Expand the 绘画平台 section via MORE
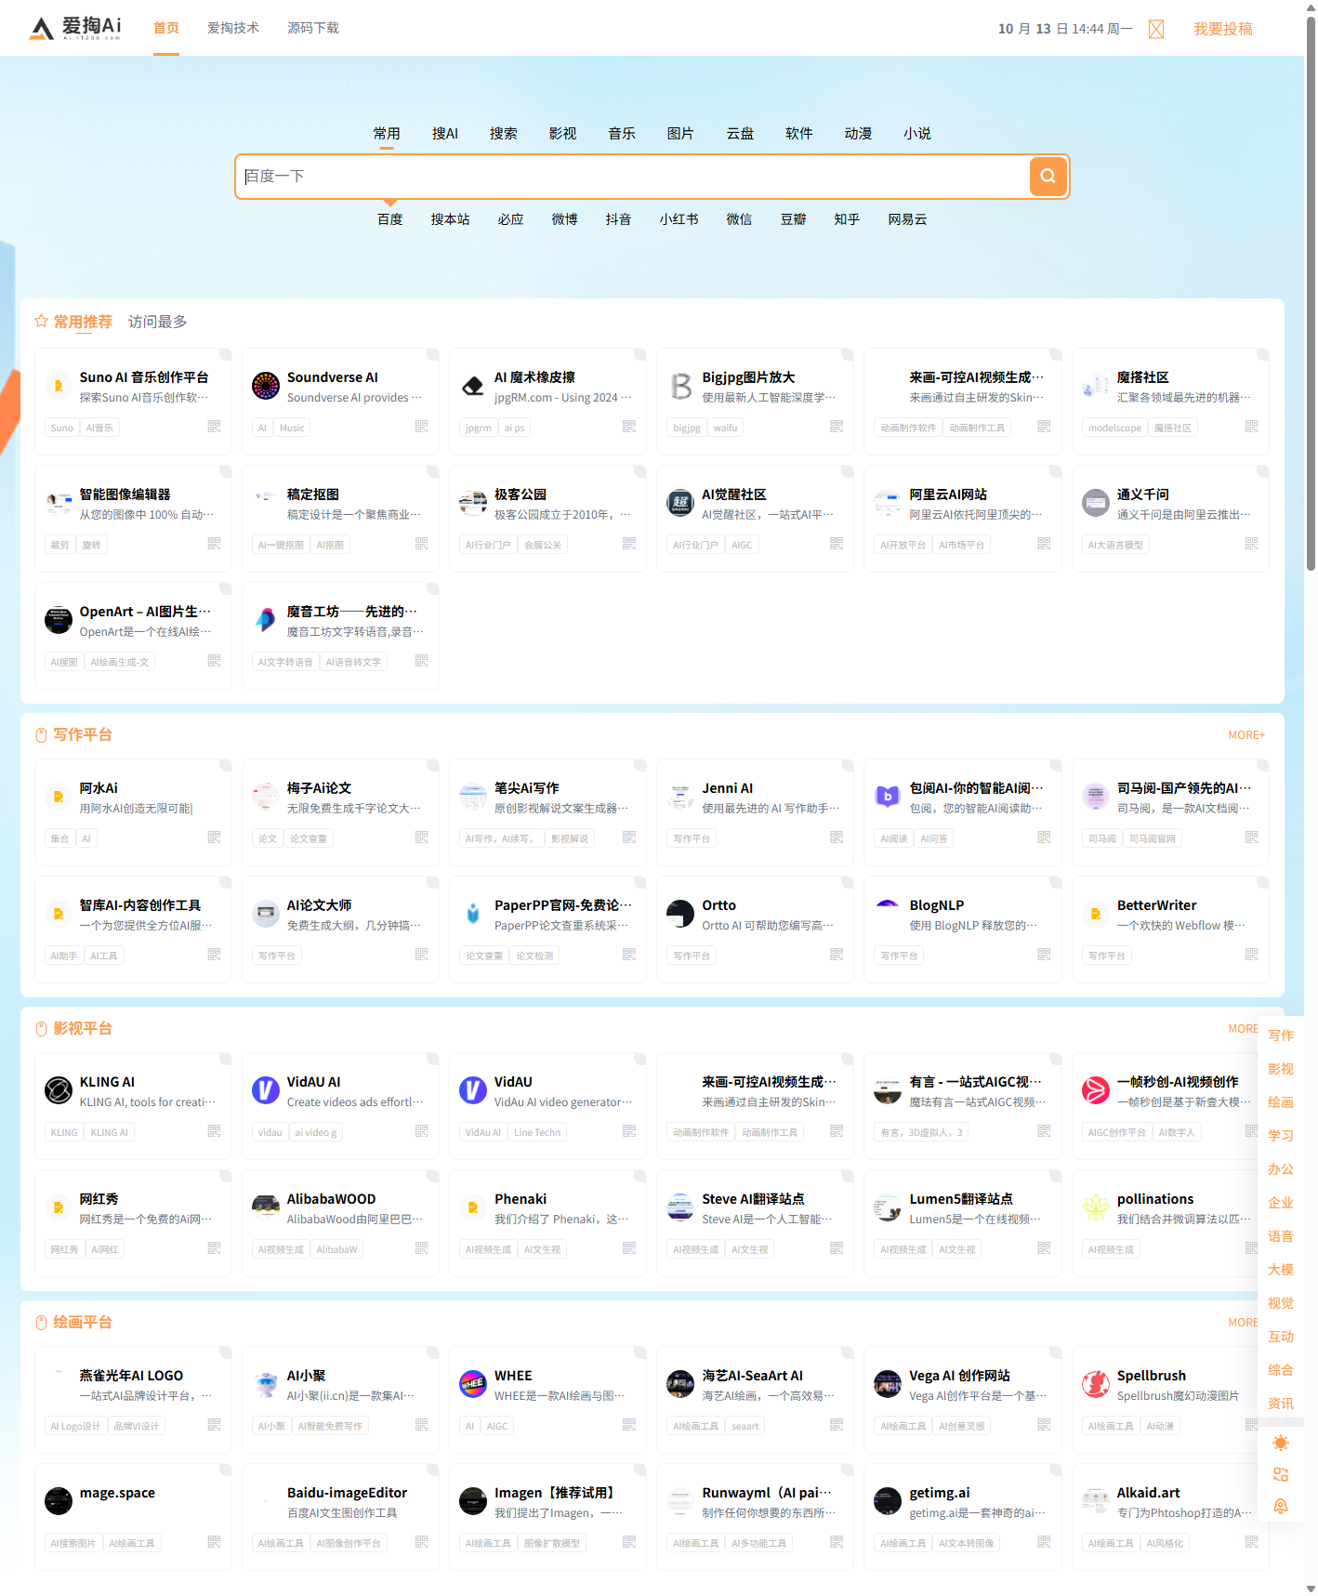1318x1596 pixels. pos(1243,1323)
